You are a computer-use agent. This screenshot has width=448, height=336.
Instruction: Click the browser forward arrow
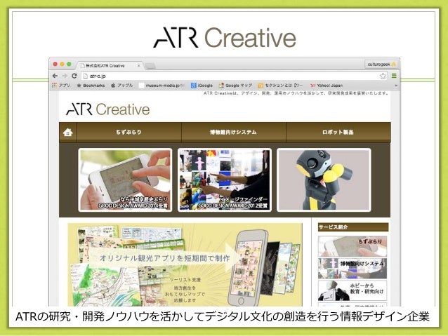tap(65, 76)
